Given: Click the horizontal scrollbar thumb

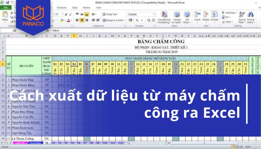Looking at the screenshot, I should 205,143.
